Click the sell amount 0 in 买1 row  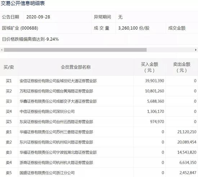click(195, 81)
